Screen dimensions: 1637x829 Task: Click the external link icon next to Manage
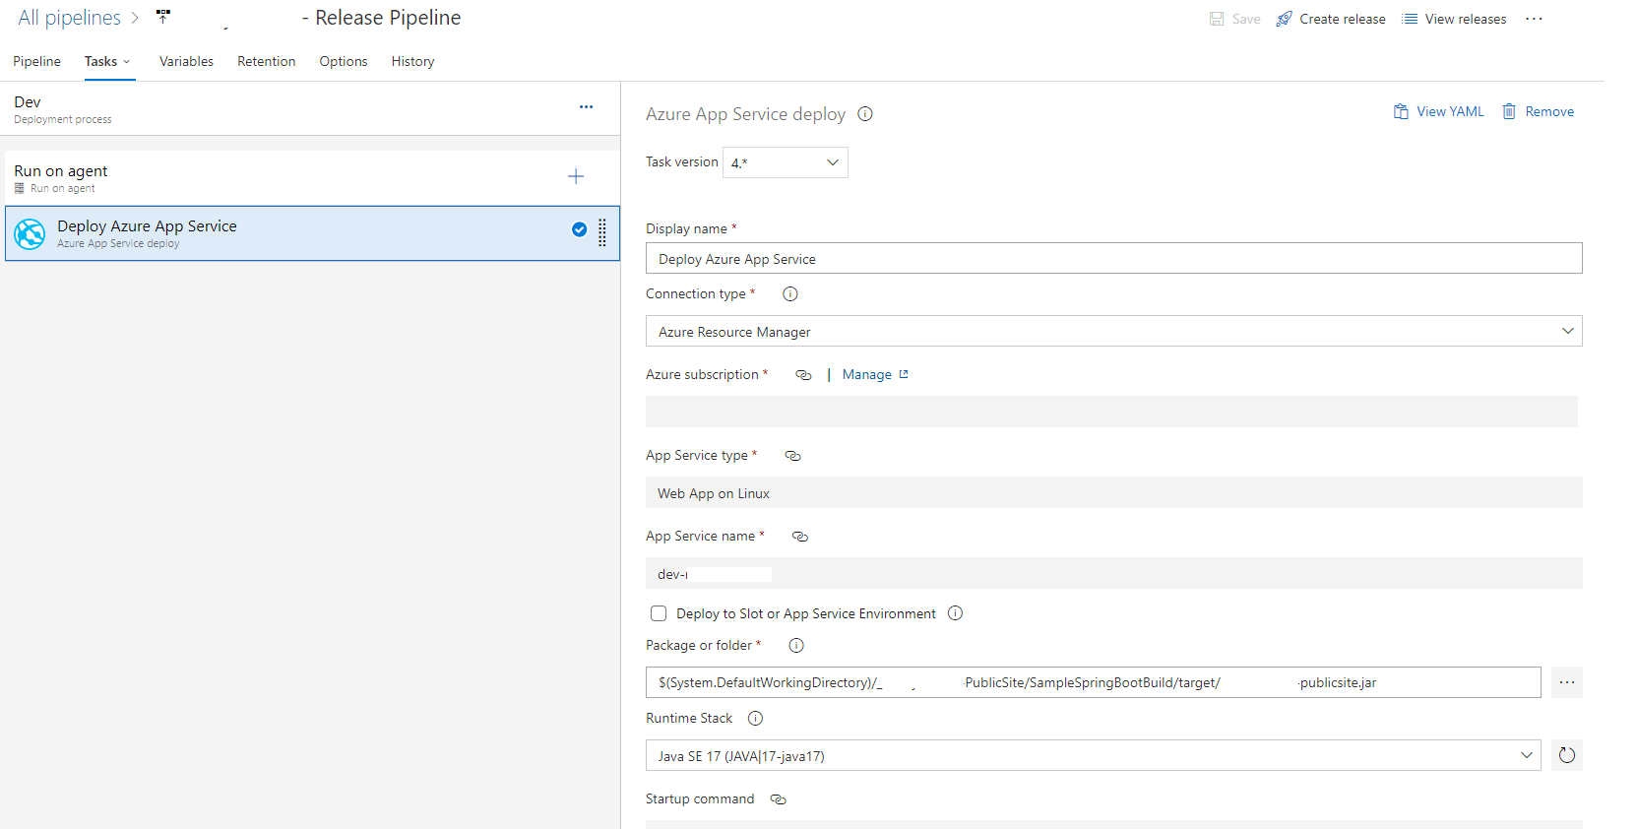[x=904, y=374]
